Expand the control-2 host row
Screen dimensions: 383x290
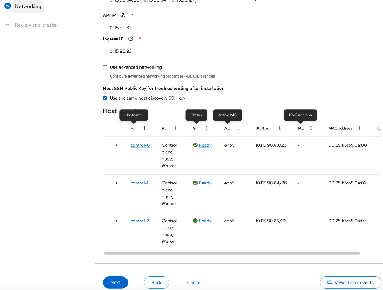pos(116,221)
